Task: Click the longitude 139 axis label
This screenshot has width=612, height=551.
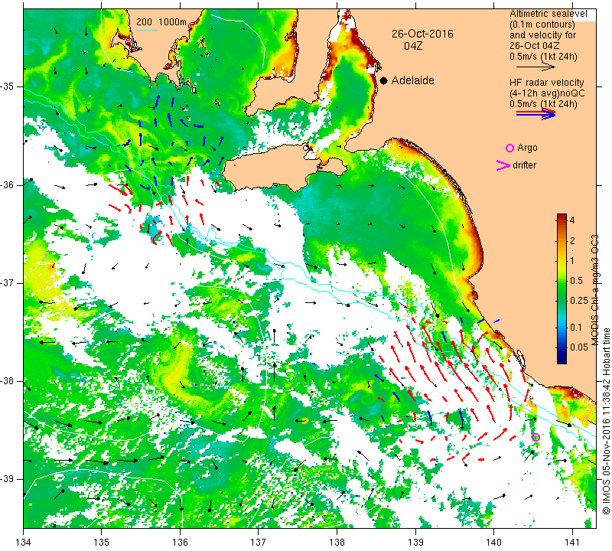Action: 415,543
